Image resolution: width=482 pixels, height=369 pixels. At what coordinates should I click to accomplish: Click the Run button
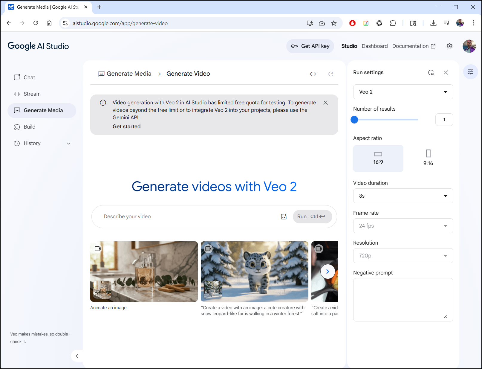click(313, 216)
